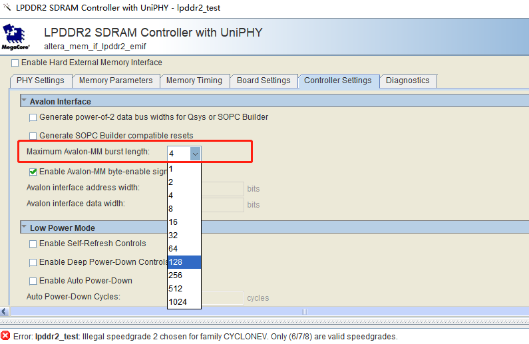Choose burst length 256 from list

pos(184,275)
